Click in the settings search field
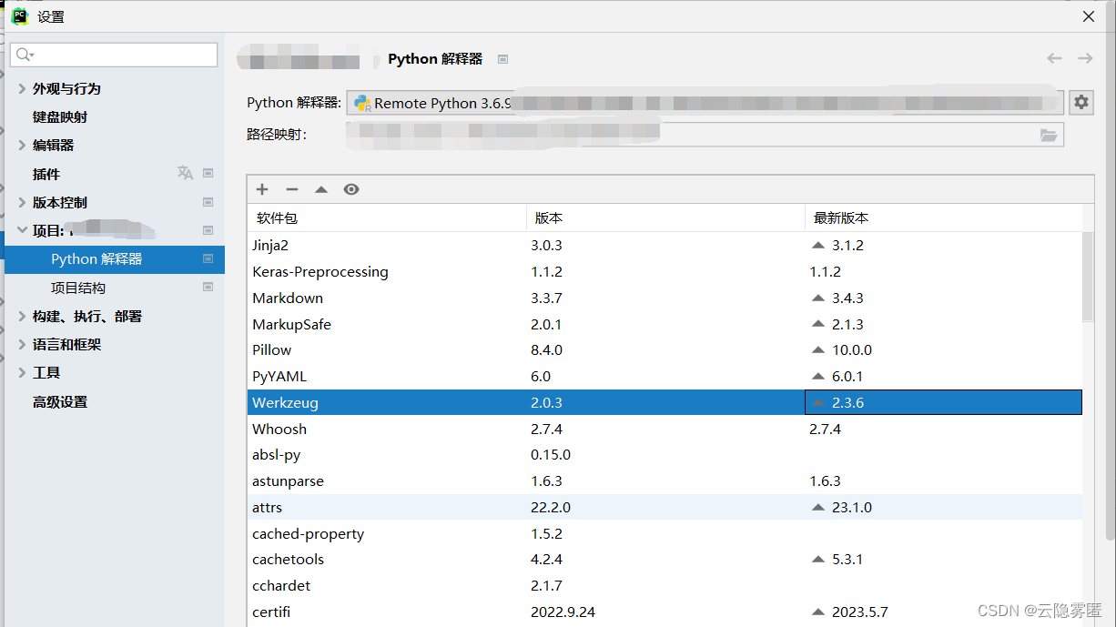The height and width of the screenshot is (627, 1116). tap(114, 55)
